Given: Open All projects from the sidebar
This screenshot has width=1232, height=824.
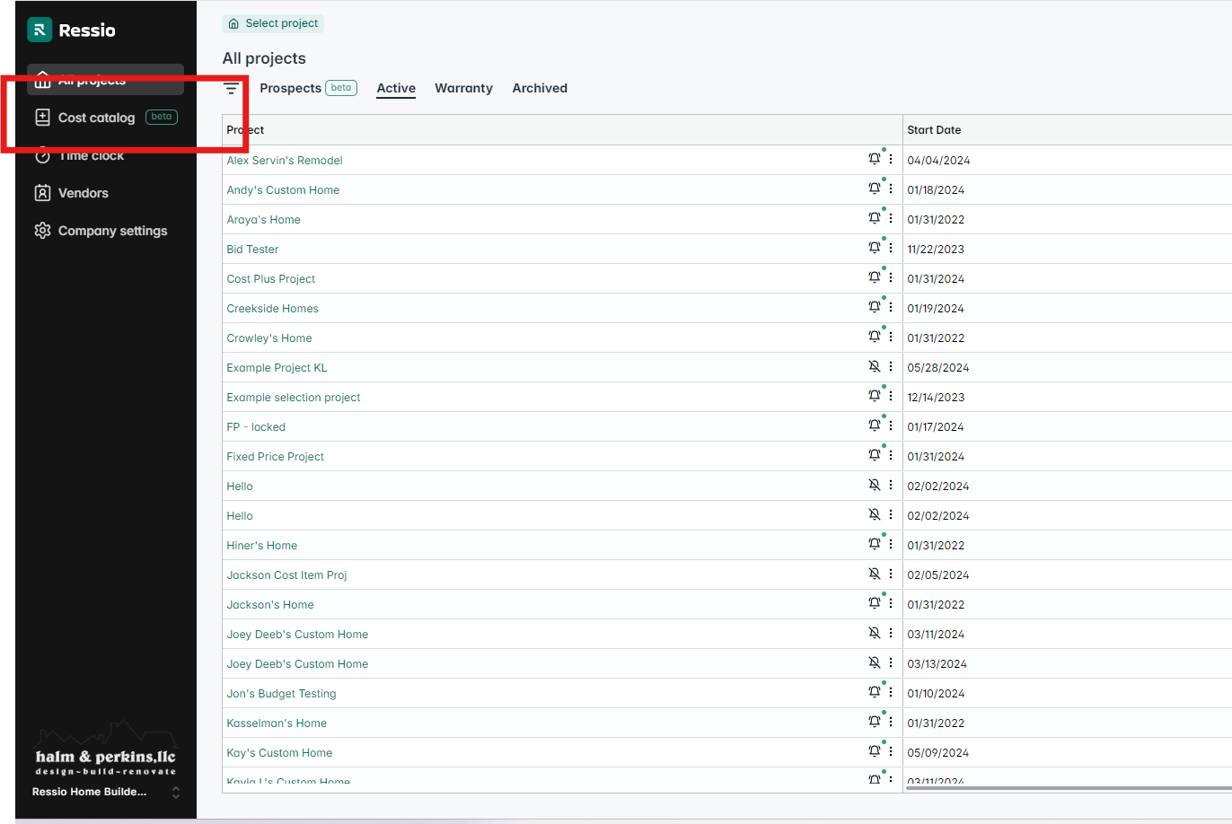Looking at the screenshot, I should (93, 79).
